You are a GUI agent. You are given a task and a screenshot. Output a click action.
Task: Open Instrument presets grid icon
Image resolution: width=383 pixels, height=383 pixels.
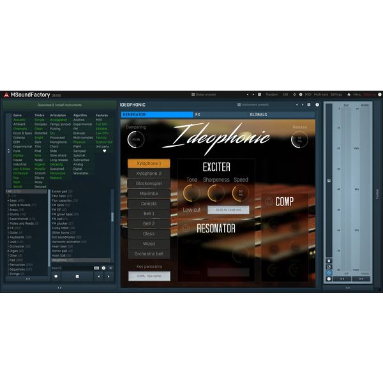[239, 105]
